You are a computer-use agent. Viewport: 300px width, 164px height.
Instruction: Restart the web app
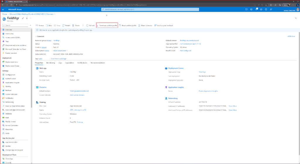67,25
